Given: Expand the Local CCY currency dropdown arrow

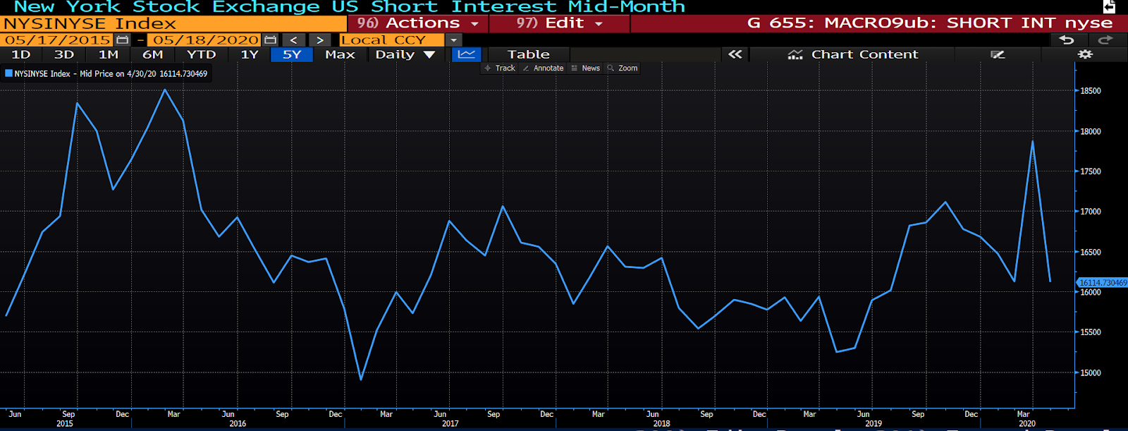Looking at the screenshot, I should [x=454, y=40].
